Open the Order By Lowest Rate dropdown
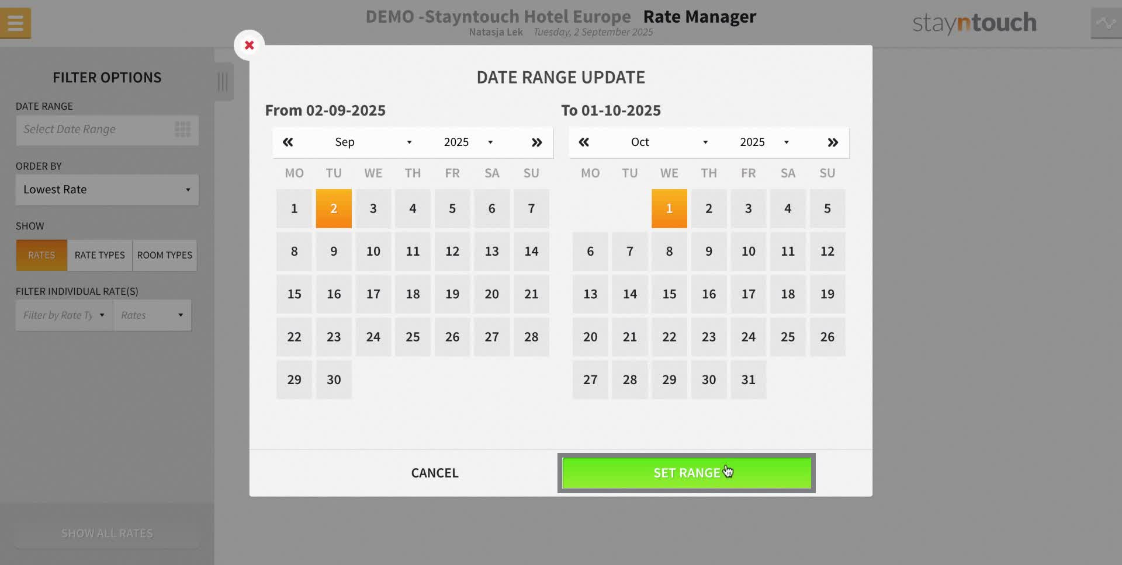 tap(107, 190)
